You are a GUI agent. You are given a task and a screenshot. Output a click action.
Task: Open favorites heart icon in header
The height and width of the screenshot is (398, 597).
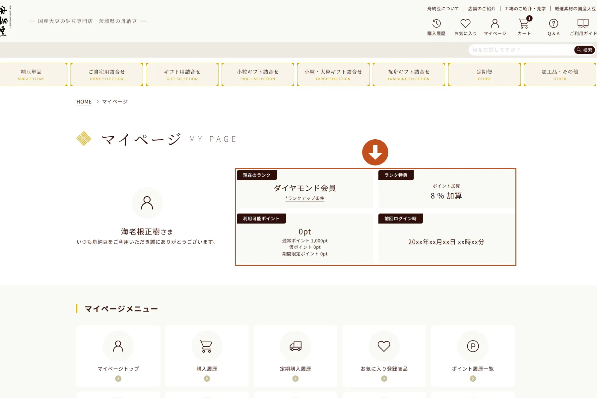[465, 24]
